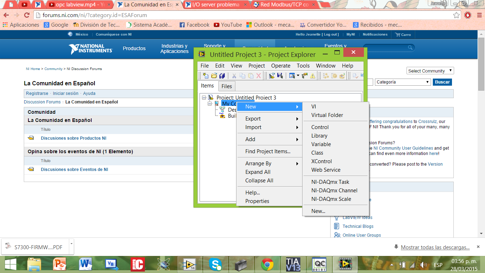Bookmark this page with the star icon
The width and height of the screenshot is (485, 273).
pyautogui.click(x=457, y=15)
